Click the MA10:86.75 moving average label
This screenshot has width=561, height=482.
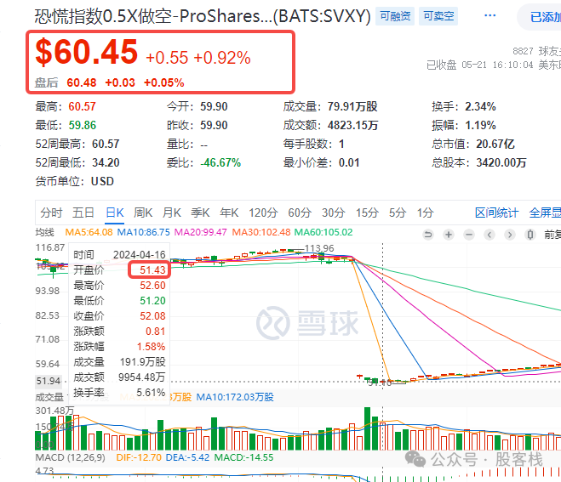pyautogui.click(x=144, y=232)
